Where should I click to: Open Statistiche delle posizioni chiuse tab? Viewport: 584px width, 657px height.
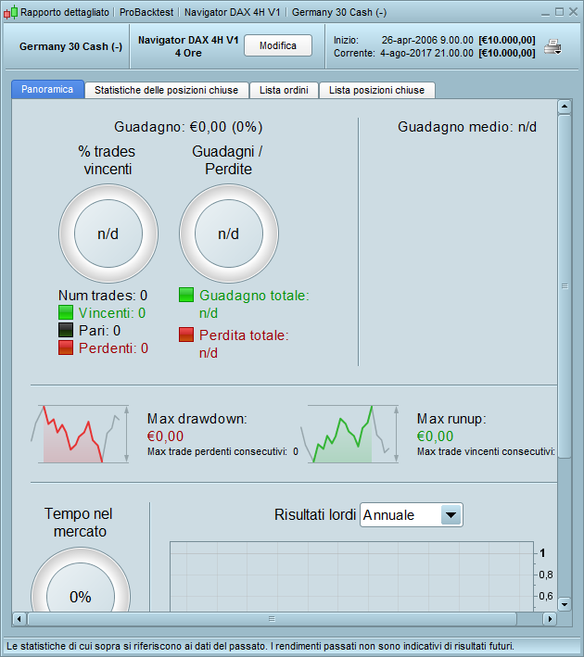point(167,90)
